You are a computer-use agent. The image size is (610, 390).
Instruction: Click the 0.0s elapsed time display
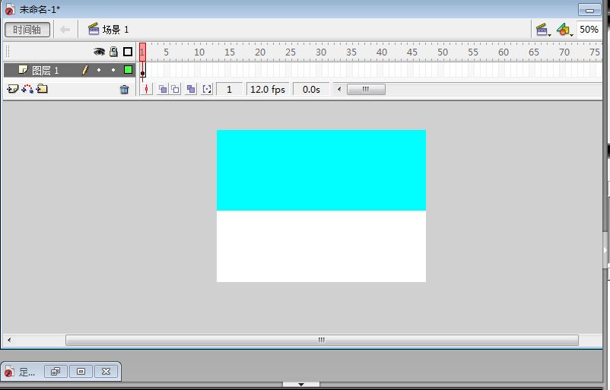[311, 90]
